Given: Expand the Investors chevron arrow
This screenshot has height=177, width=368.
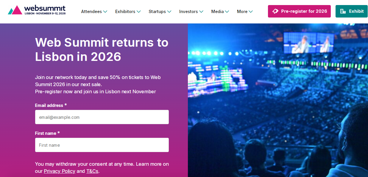Looking at the screenshot, I should (x=201, y=12).
